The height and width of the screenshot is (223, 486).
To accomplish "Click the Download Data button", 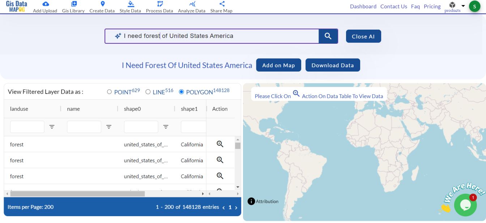I will pos(332,65).
